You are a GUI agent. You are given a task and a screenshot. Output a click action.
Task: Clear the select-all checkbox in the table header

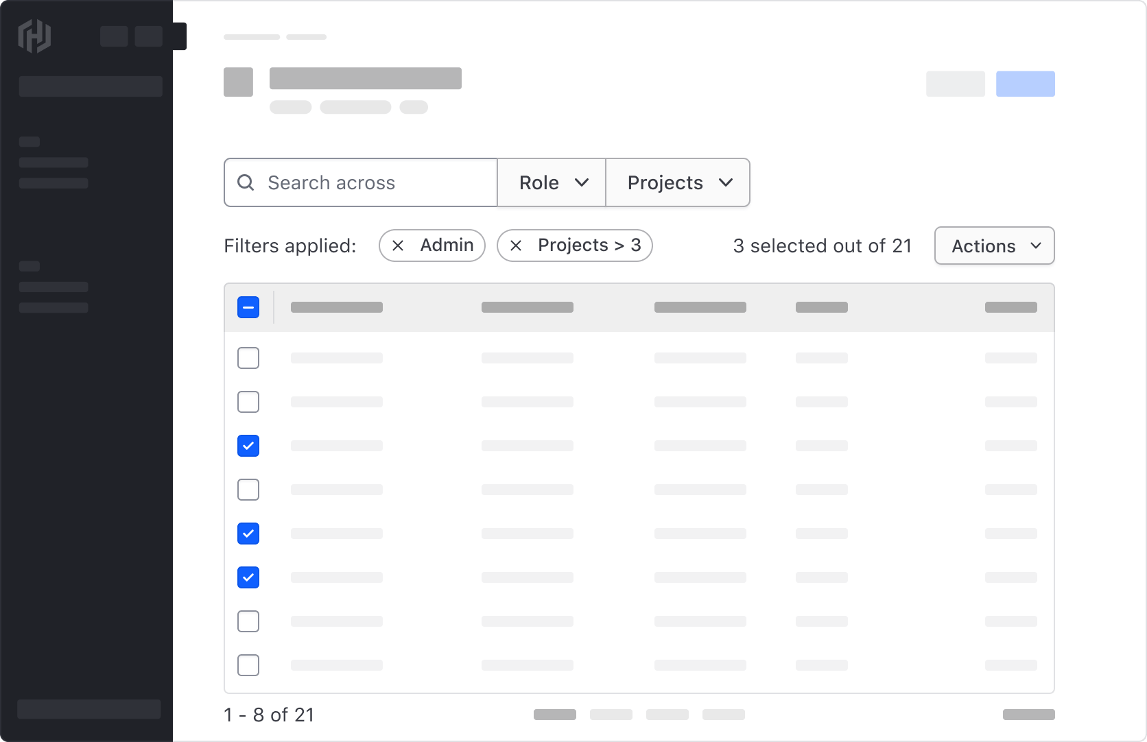pos(248,307)
